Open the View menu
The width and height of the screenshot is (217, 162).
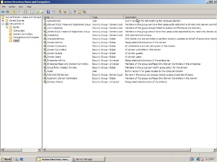tap(21, 7)
